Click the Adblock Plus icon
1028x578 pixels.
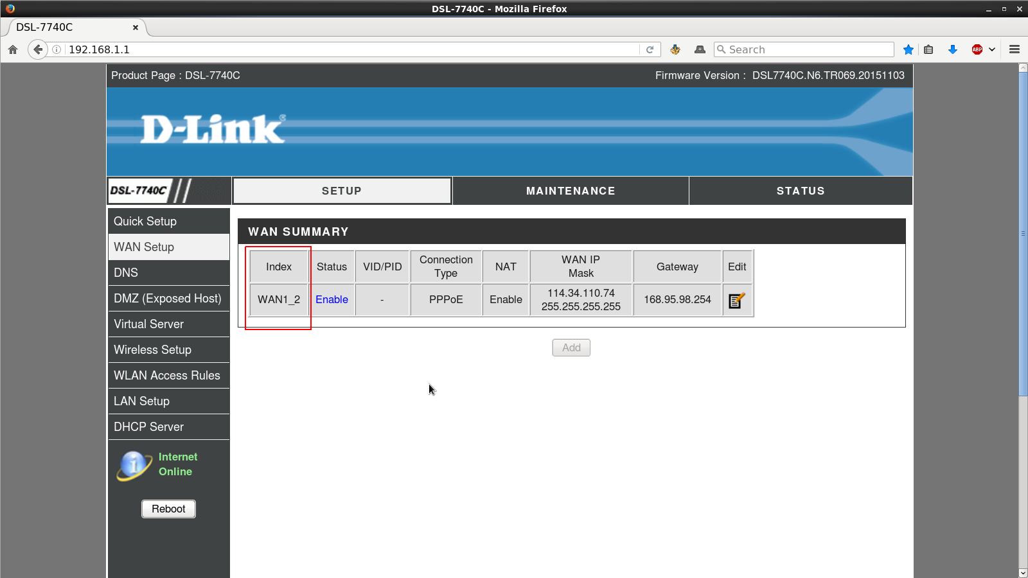pyautogui.click(x=977, y=49)
